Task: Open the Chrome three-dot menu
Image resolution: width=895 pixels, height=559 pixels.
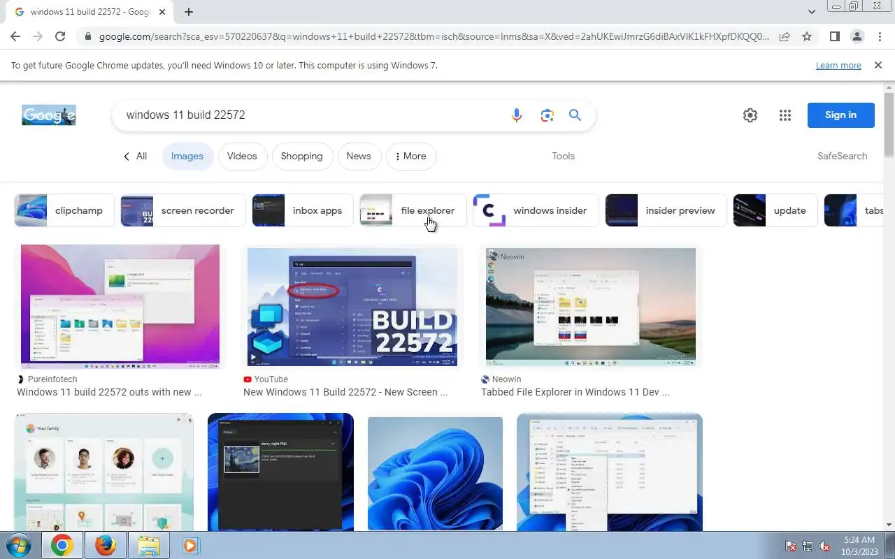Action: pos(879,36)
